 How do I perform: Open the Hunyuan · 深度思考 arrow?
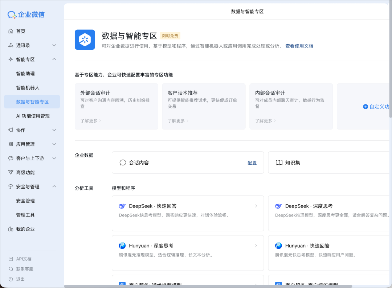pyautogui.click(x=256, y=246)
